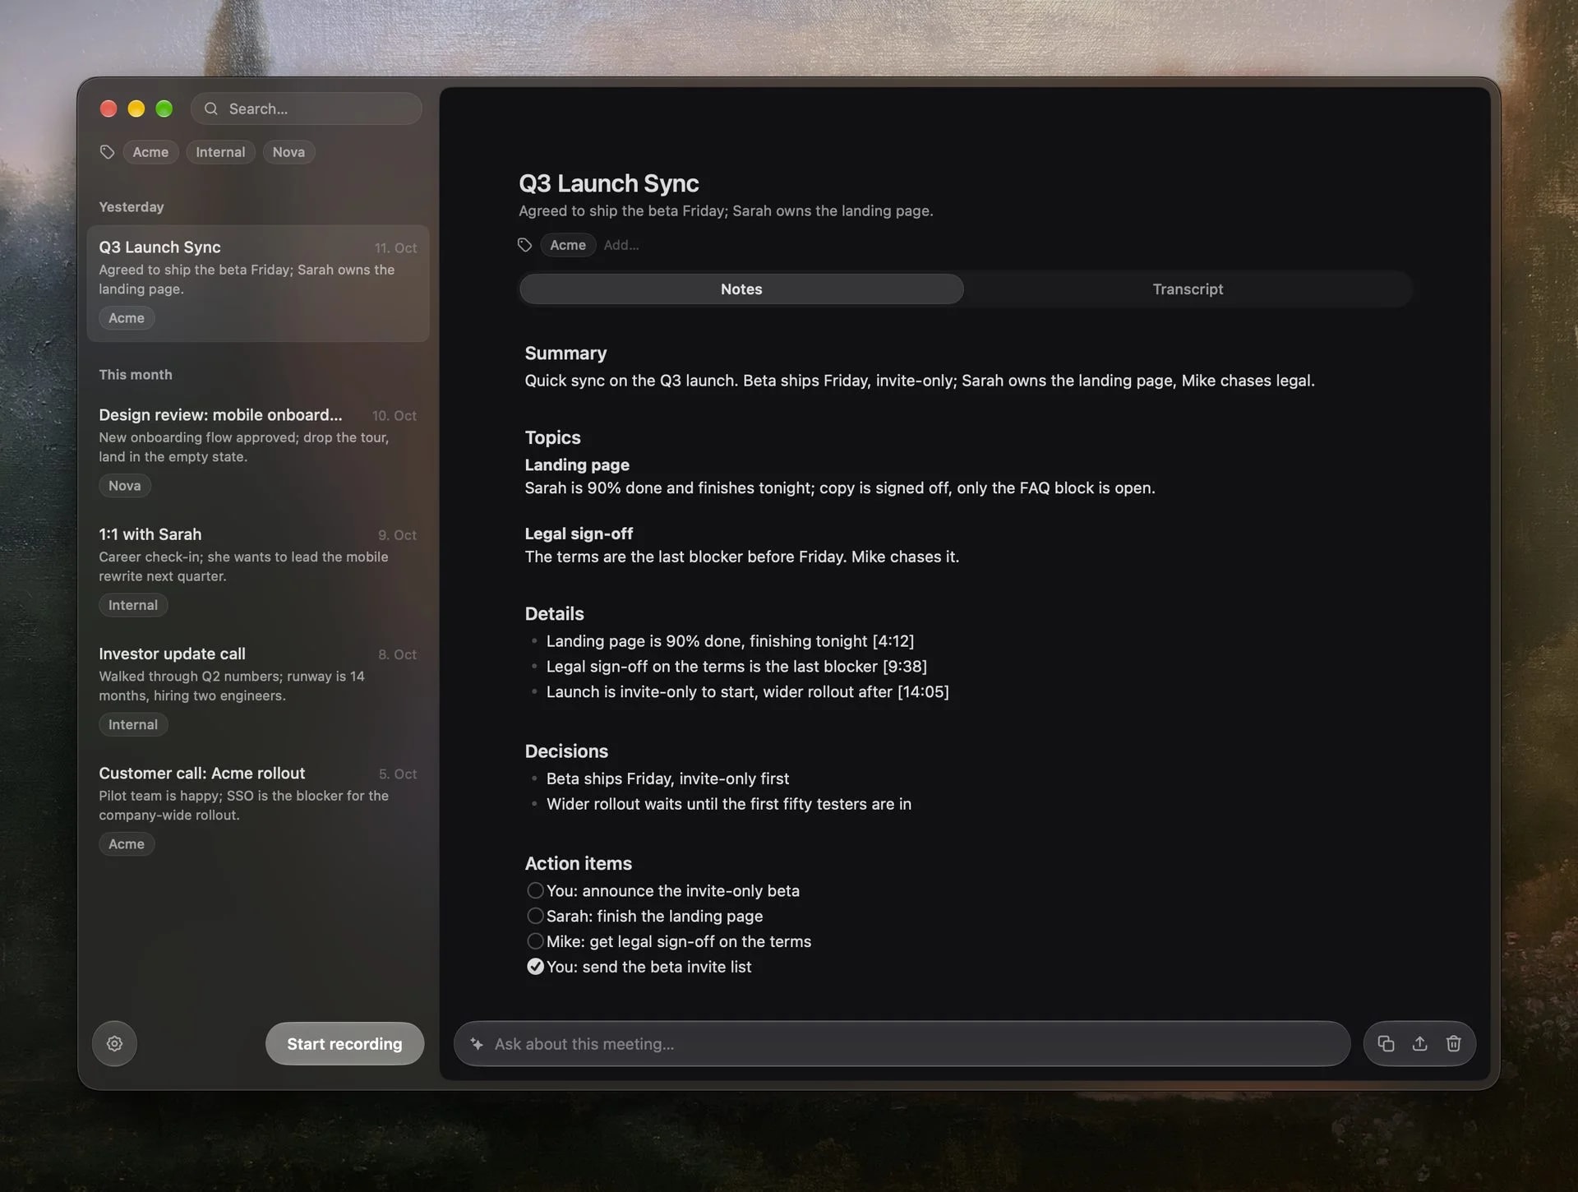The image size is (1578, 1192).
Task: Open 'Design review: mobile onboard...' meeting
Action: (257, 450)
